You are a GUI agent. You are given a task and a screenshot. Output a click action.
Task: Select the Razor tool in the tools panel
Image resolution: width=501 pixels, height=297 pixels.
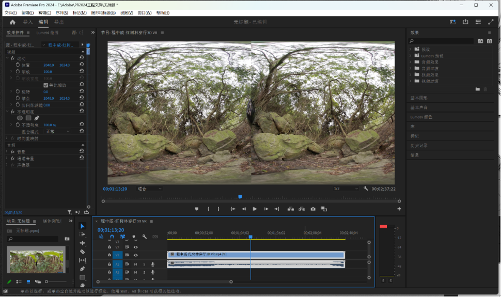pos(82,252)
